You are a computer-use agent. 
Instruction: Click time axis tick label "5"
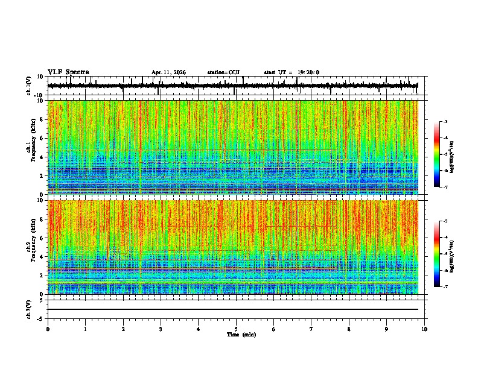236,329
